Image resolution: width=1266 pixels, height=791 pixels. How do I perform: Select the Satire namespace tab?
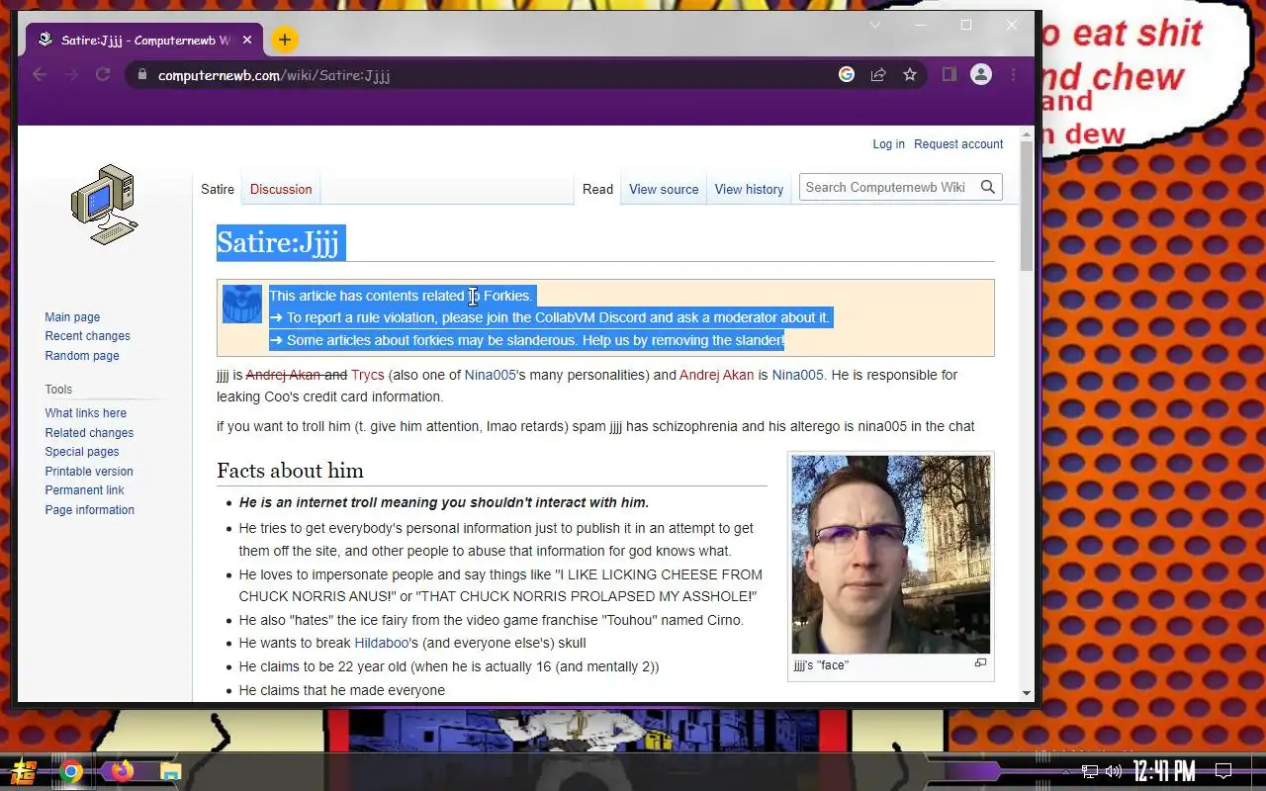[218, 189]
